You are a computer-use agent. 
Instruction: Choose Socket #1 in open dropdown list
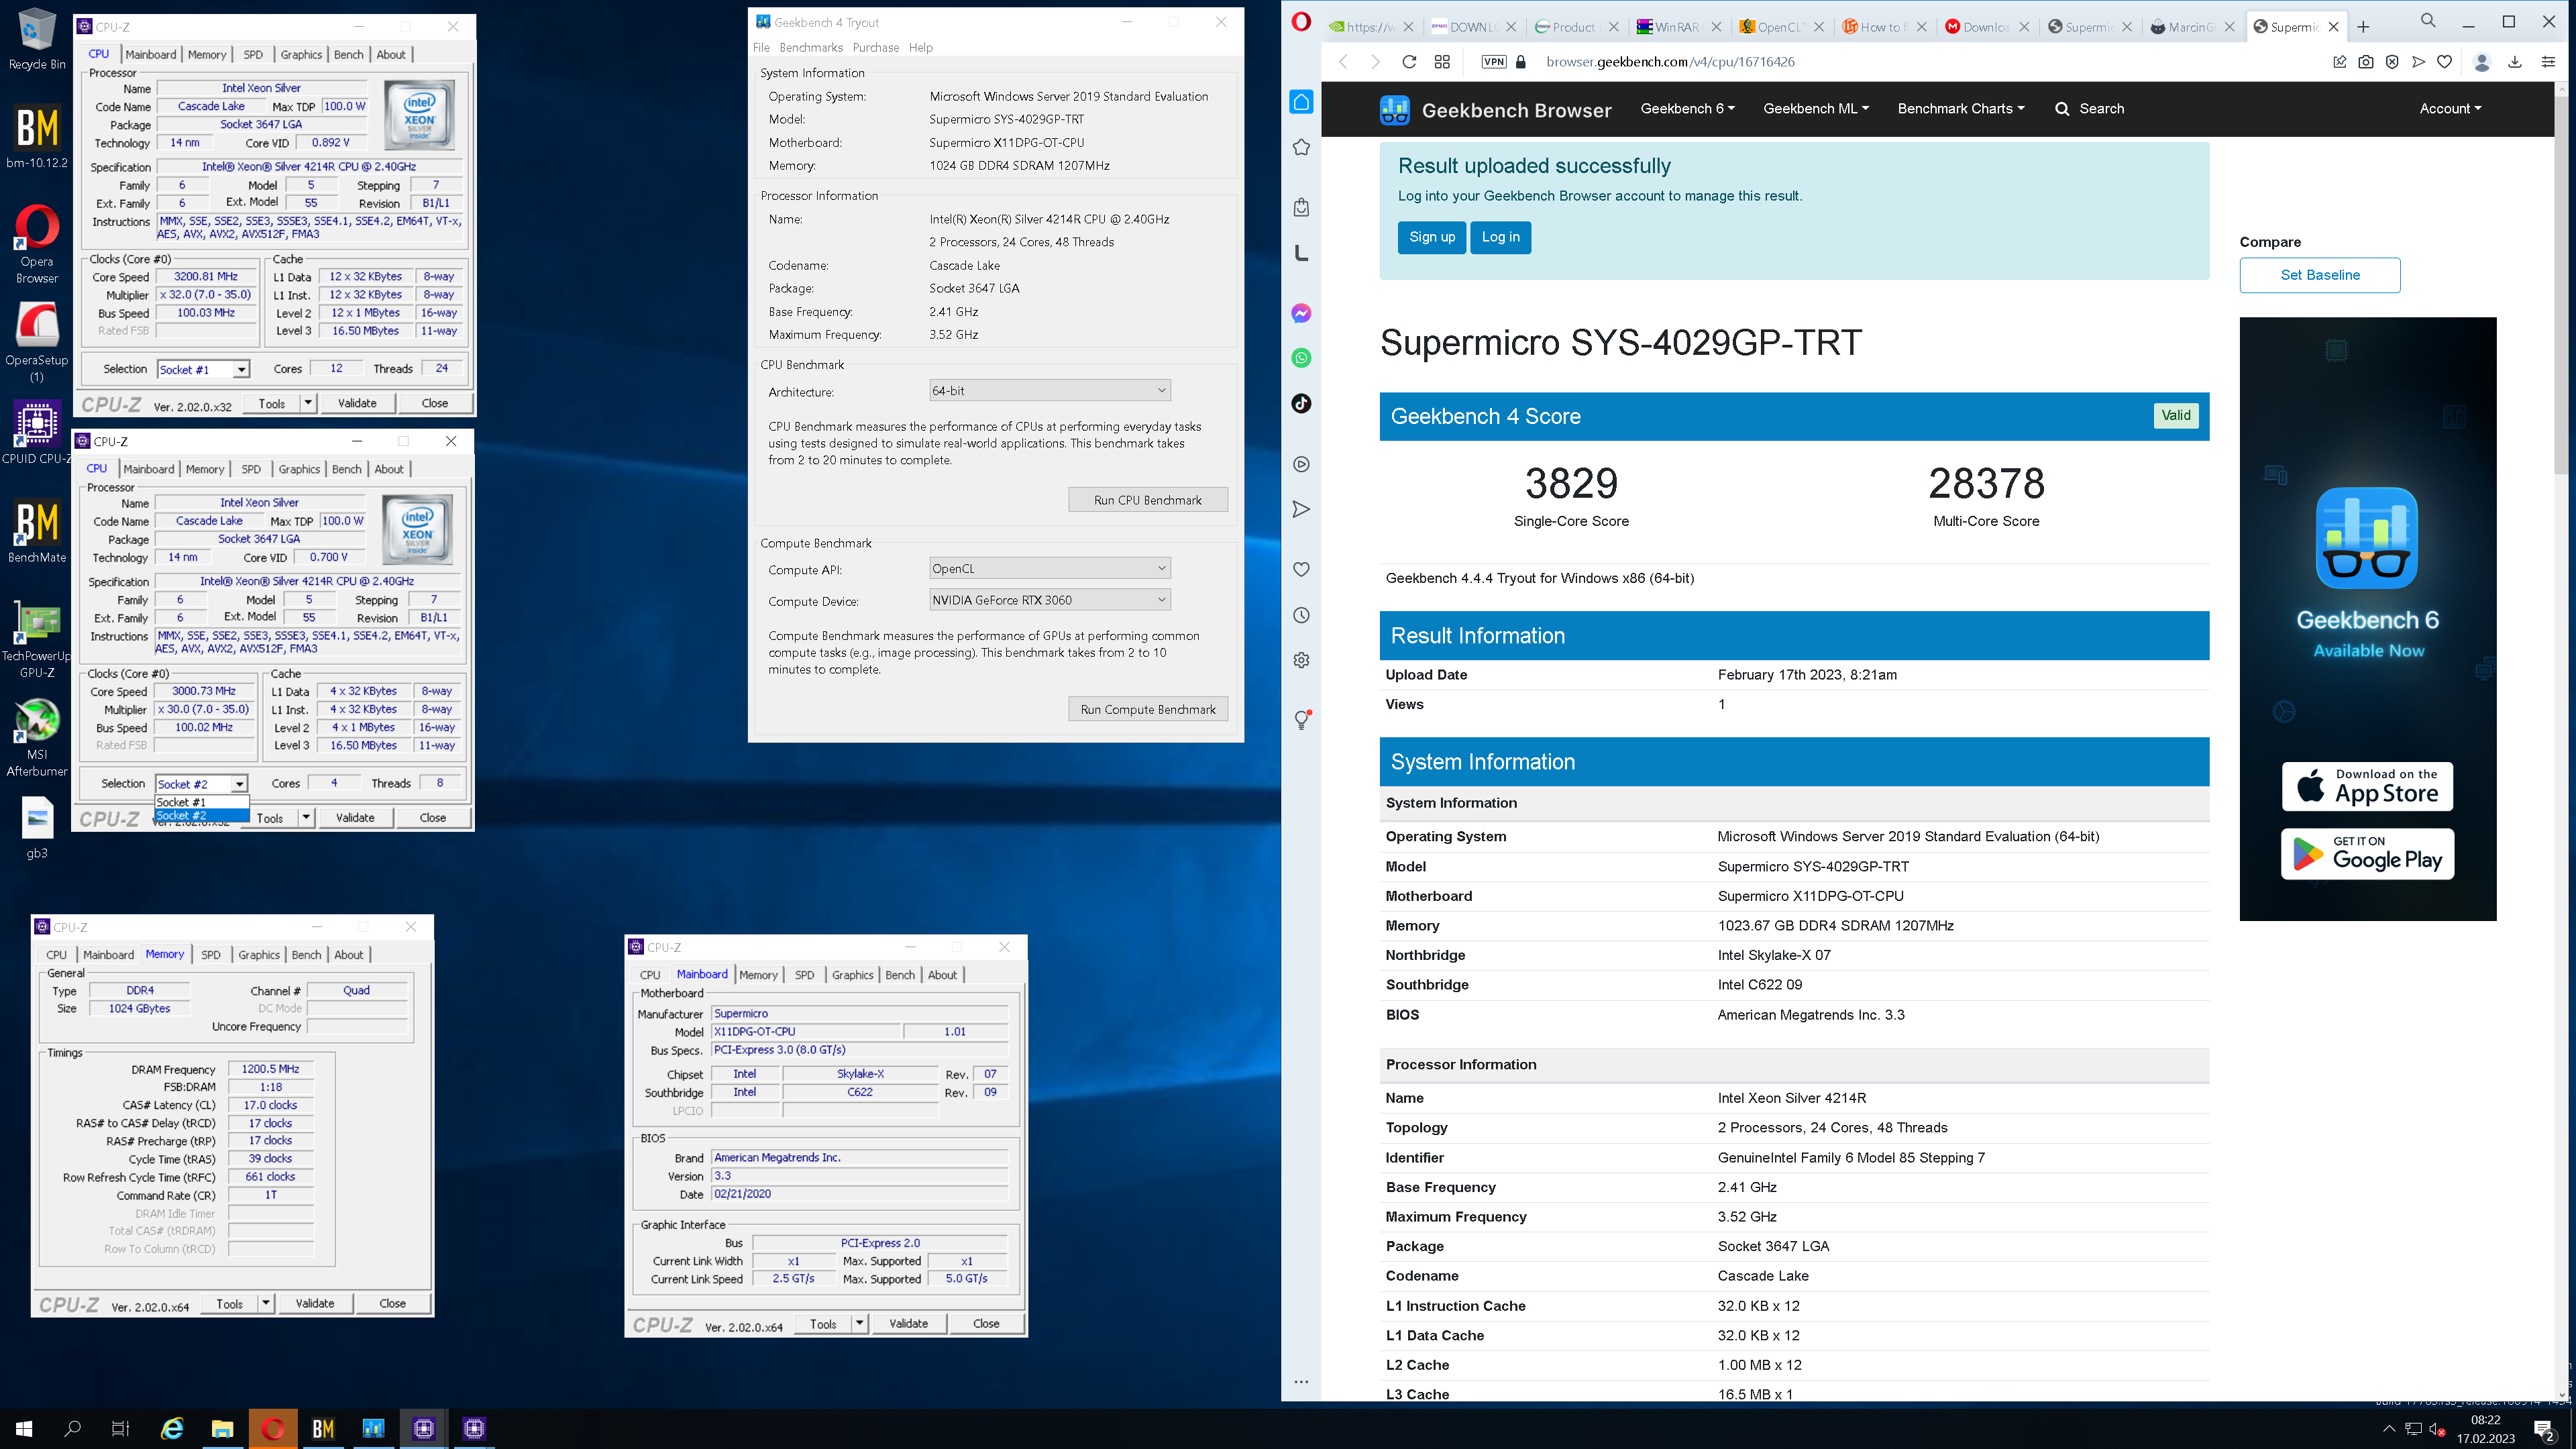[x=201, y=802]
